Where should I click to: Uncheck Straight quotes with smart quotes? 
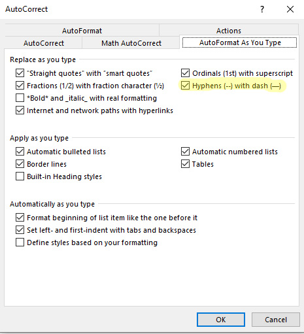(x=20, y=73)
